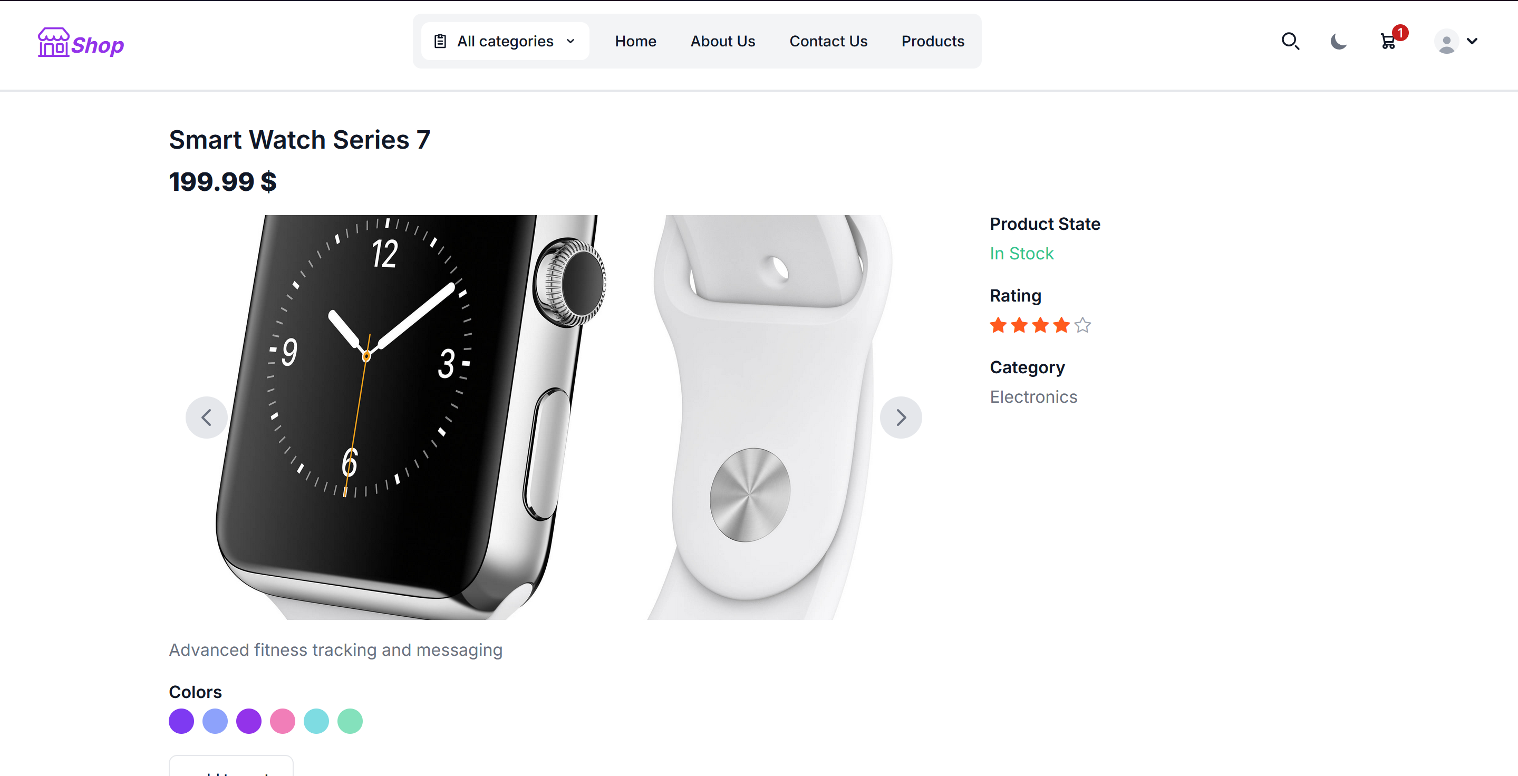Click the clipboard icon beside All categories
This screenshot has height=776, width=1518.
click(441, 41)
